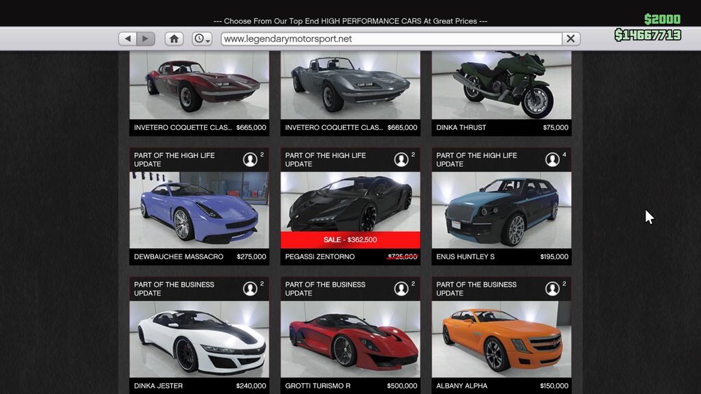Click the ENUS HUNTLEY S name label
The image size is (701, 394).
point(466,257)
